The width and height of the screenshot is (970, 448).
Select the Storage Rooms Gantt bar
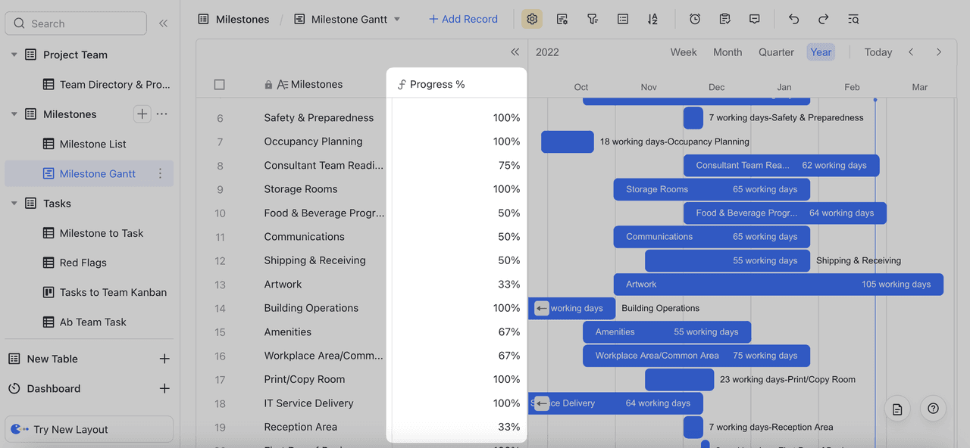712,189
